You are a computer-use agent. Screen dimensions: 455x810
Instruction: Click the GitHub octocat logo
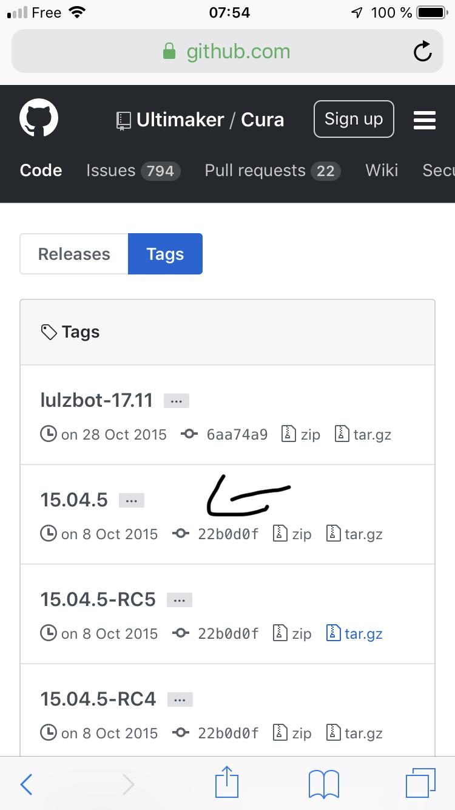(x=39, y=119)
